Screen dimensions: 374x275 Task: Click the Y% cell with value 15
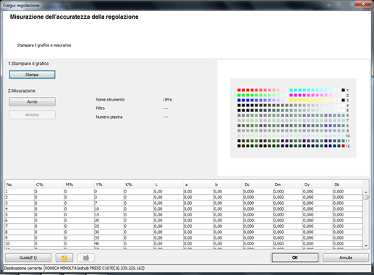point(109,215)
